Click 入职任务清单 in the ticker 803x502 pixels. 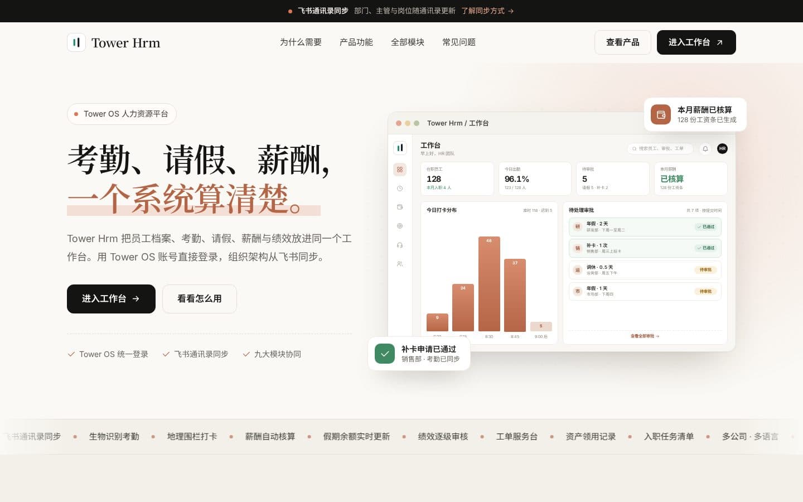(x=669, y=437)
